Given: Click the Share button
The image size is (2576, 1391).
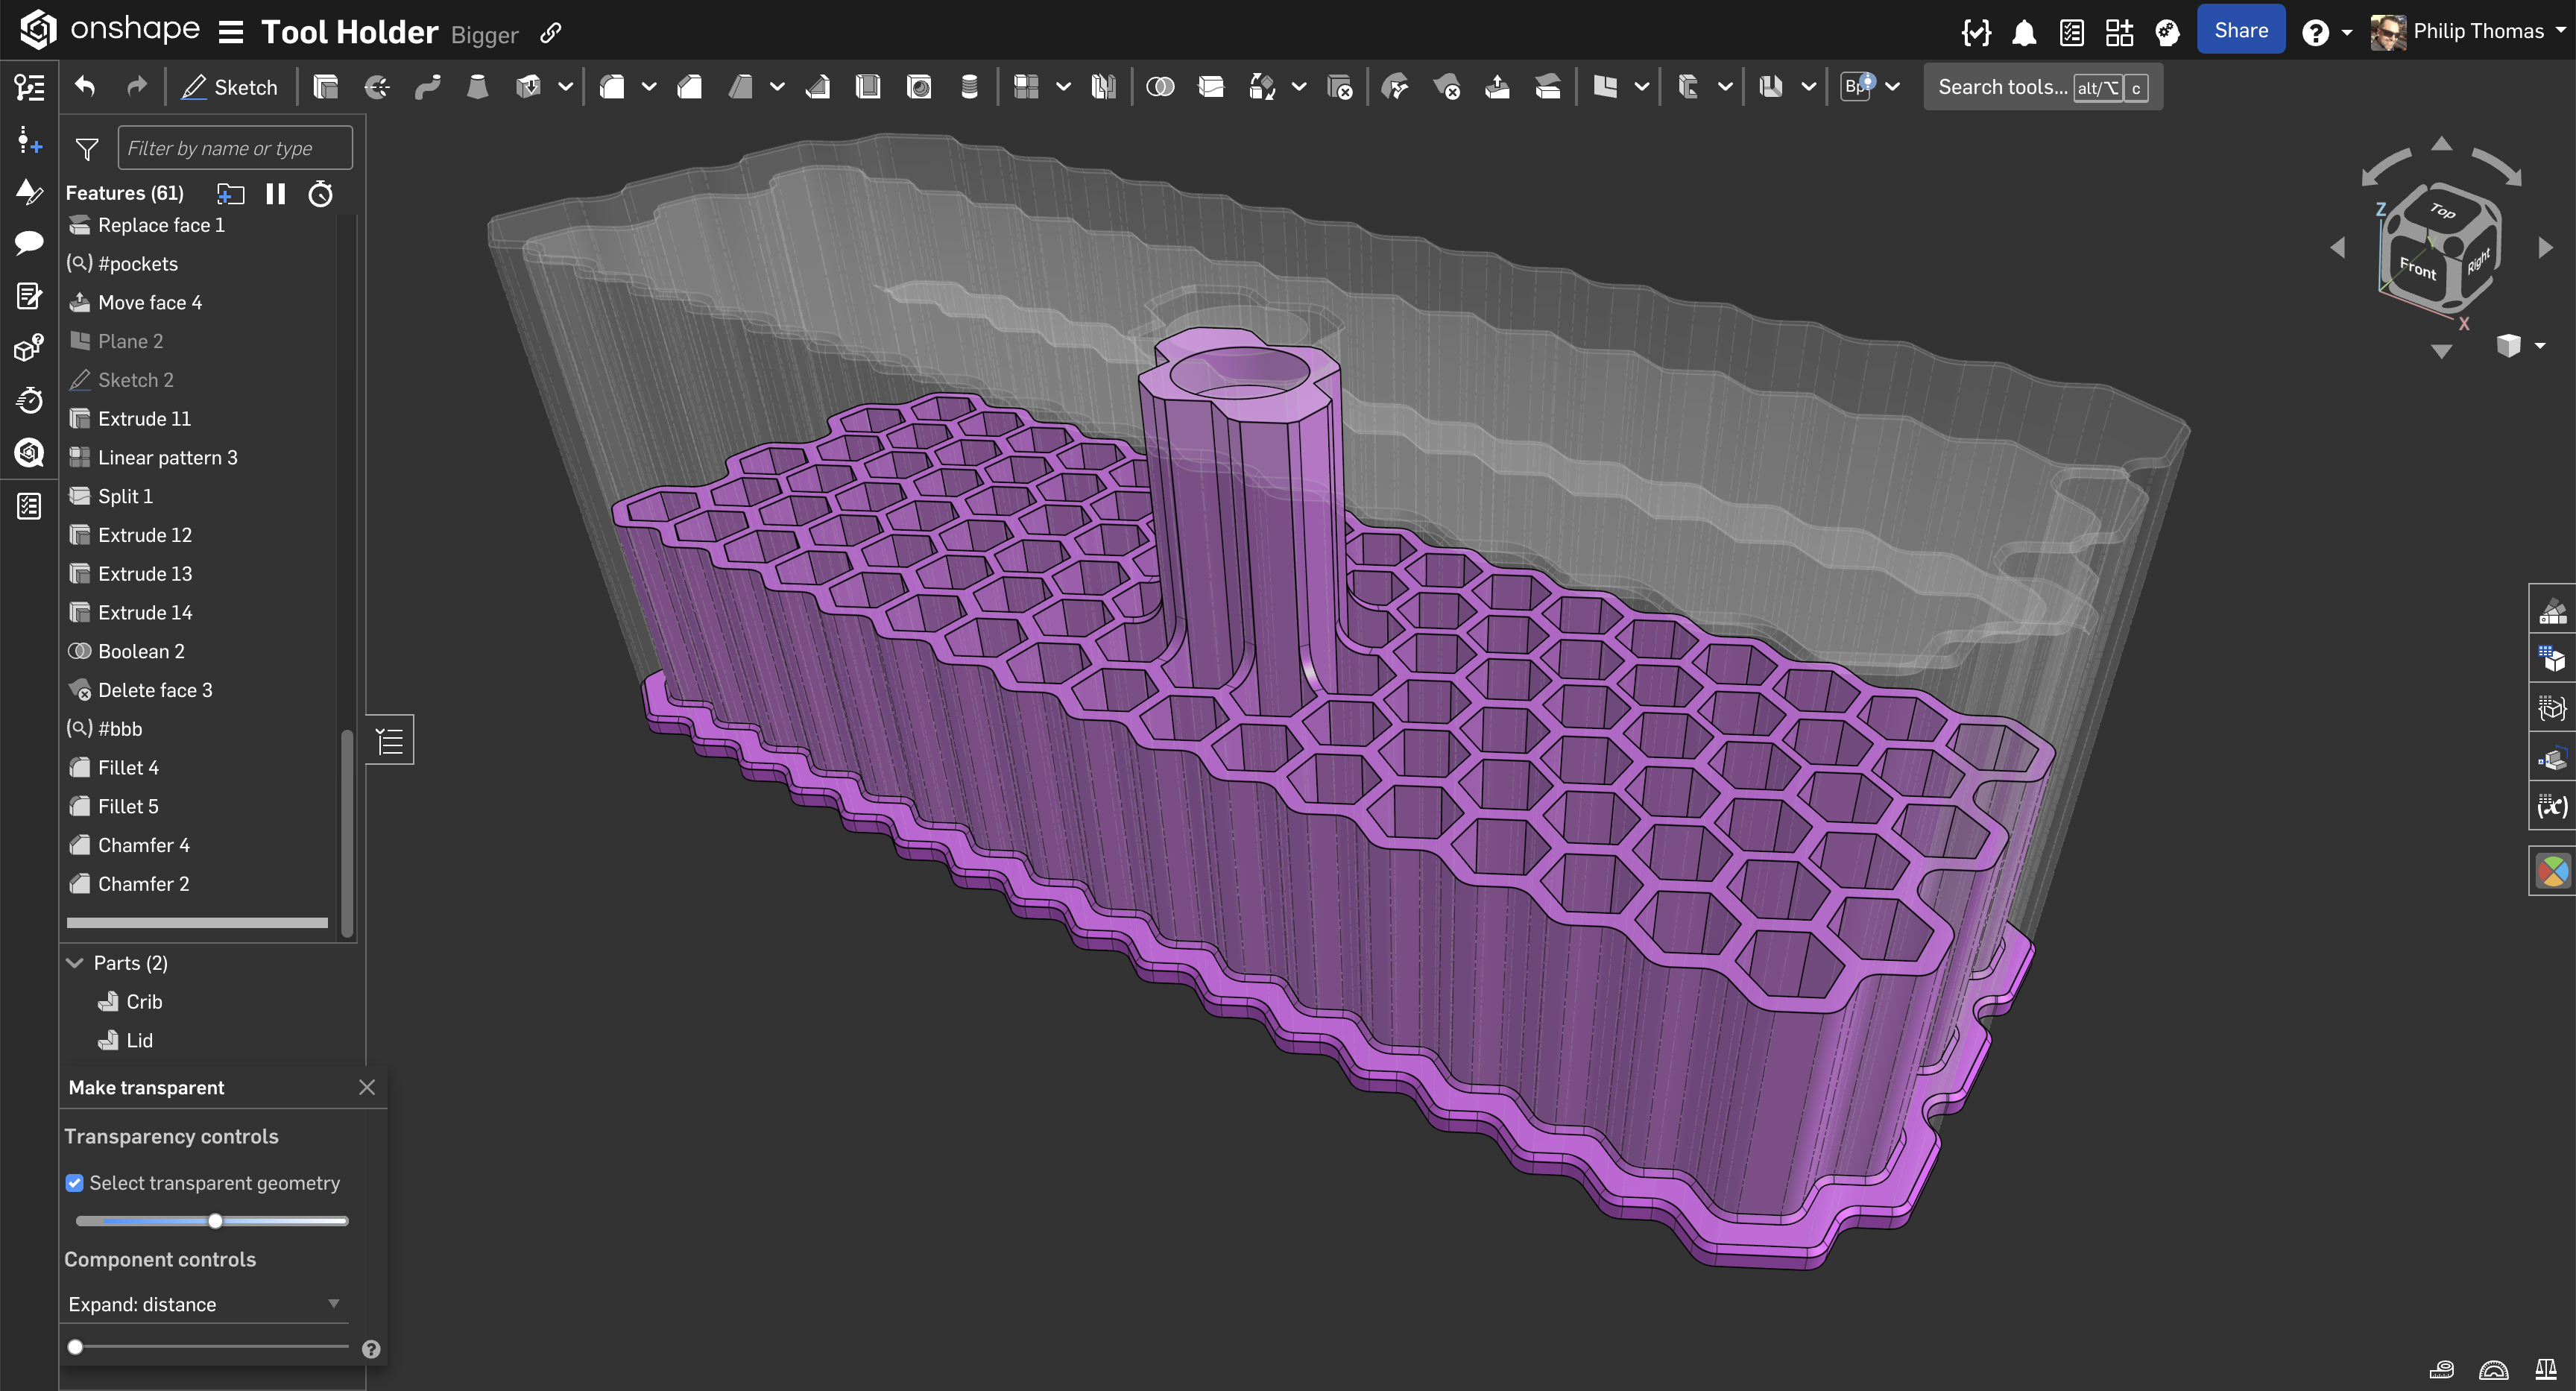Looking at the screenshot, I should [x=2240, y=30].
